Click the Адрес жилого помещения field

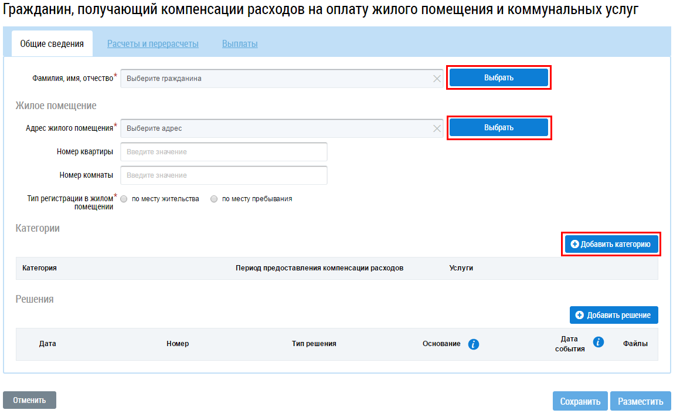[x=276, y=128]
